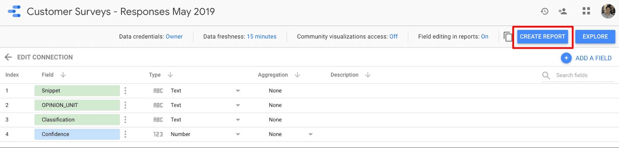Open aggregation dropdown for Confidence row
The image size is (619, 148).
pos(310,134)
